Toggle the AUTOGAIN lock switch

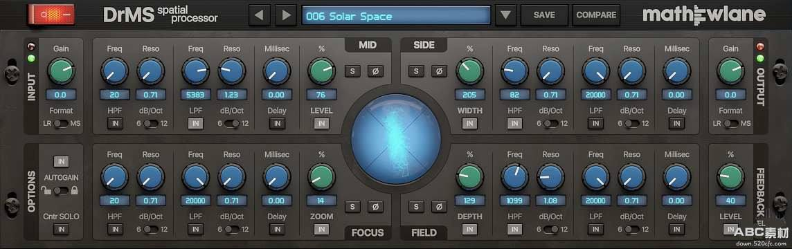62,190
